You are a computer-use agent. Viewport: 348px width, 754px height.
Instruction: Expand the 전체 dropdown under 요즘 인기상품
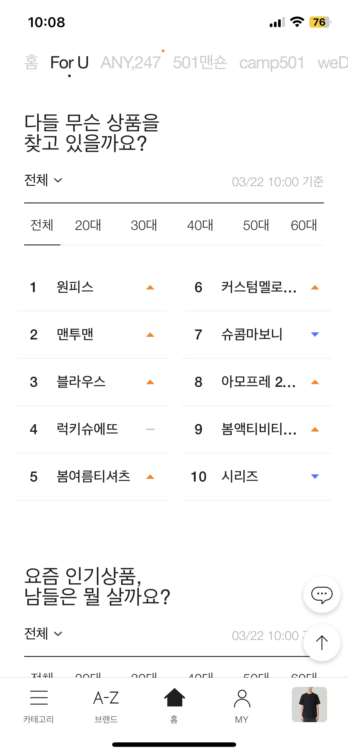click(x=43, y=634)
